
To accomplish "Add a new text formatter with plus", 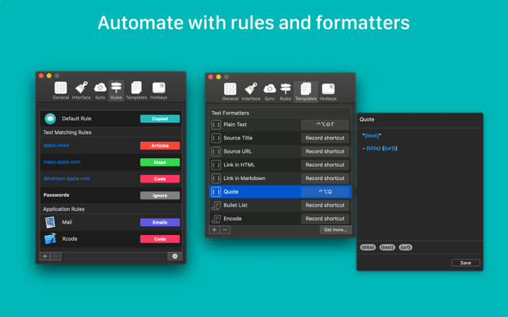I will tap(214, 229).
